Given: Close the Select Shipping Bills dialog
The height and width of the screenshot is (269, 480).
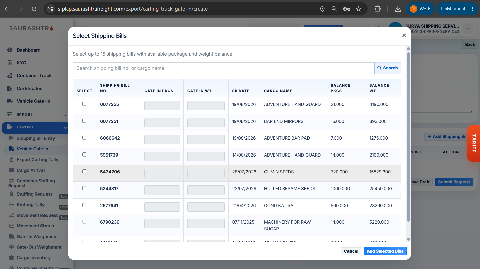Looking at the screenshot, I should pos(404,35).
